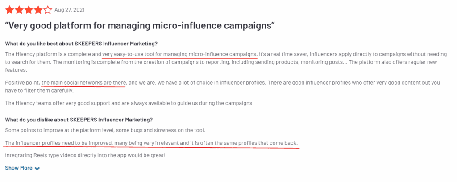
Task: Click the first filled rating star
Action: (10, 10)
